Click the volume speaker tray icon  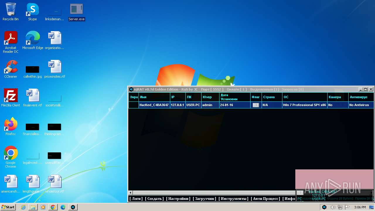333,207
